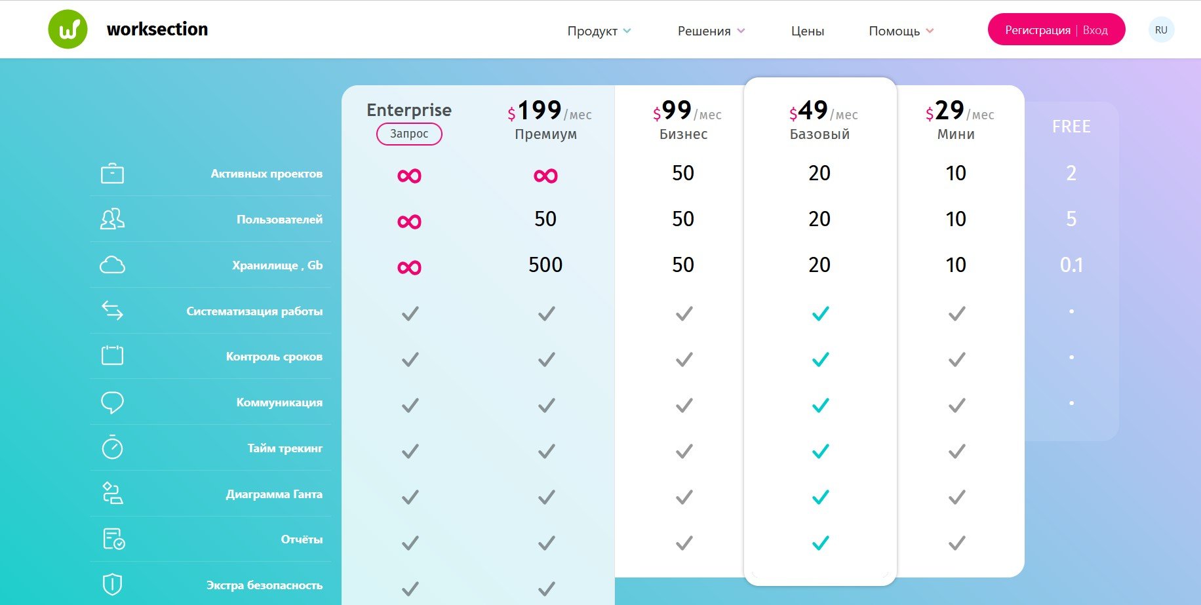Click the green Worksection logo icon
Viewport: 1201px width, 605px height.
[68, 29]
